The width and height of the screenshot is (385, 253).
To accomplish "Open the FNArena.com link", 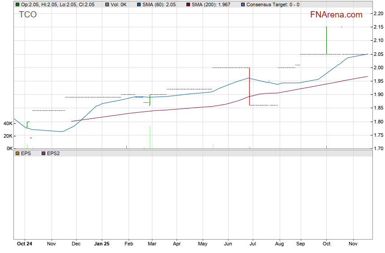I will coord(336,15).
